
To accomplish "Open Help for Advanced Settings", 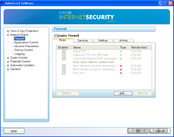I will 14,131.
